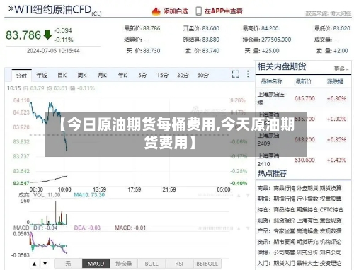Screen dimensions: 354x270
Task: Collapse volume panel with its up triangle
Action: coord(239,196)
